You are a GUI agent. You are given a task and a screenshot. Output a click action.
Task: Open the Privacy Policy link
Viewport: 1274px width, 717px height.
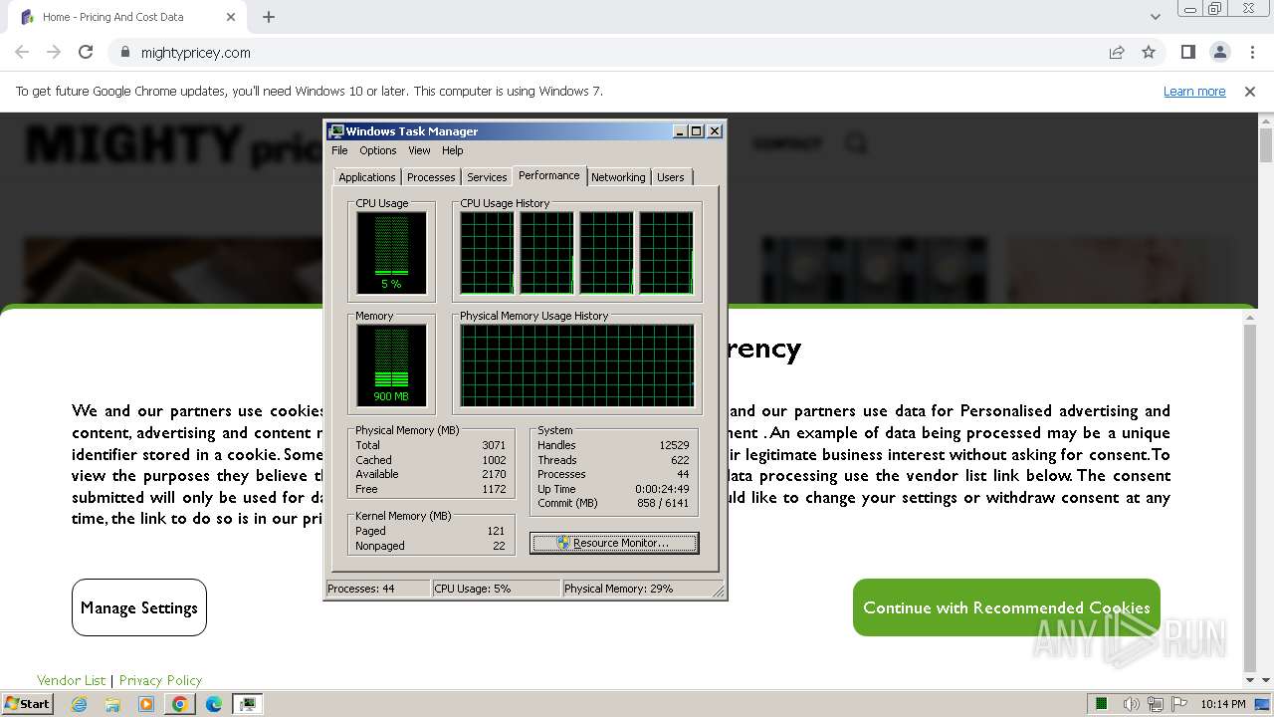click(x=160, y=680)
